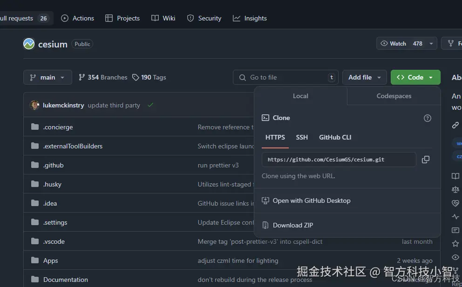Click the code of conduct heart icon

(x=455, y=203)
